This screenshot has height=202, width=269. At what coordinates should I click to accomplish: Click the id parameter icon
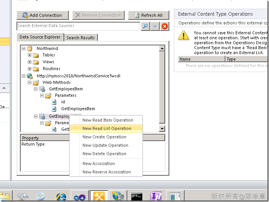click(x=54, y=102)
